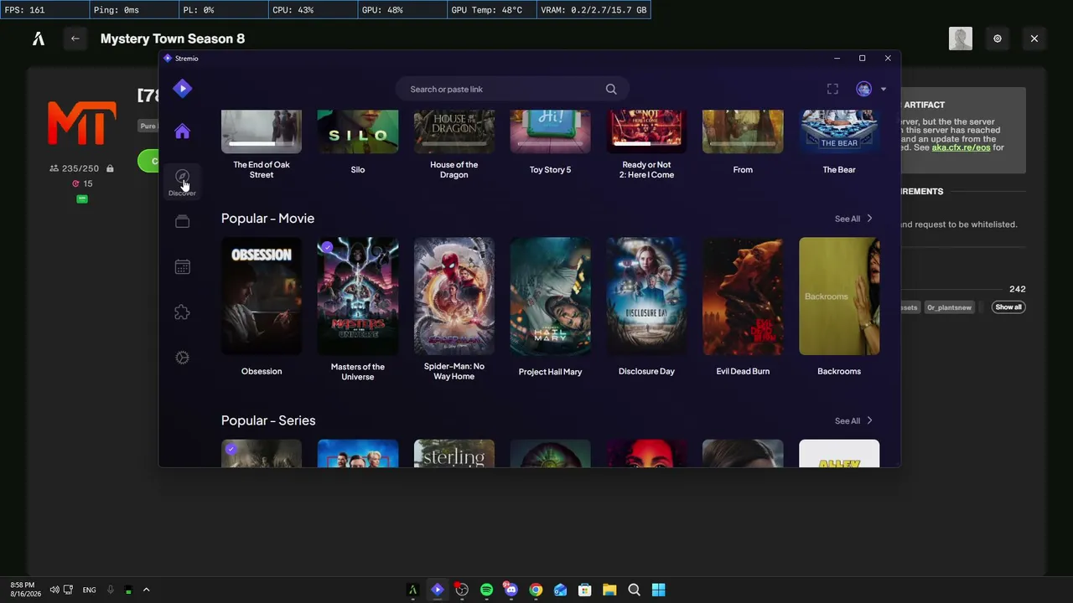Open the Project Hail Mary poster
This screenshot has width=1073, height=603.
tap(550, 296)
